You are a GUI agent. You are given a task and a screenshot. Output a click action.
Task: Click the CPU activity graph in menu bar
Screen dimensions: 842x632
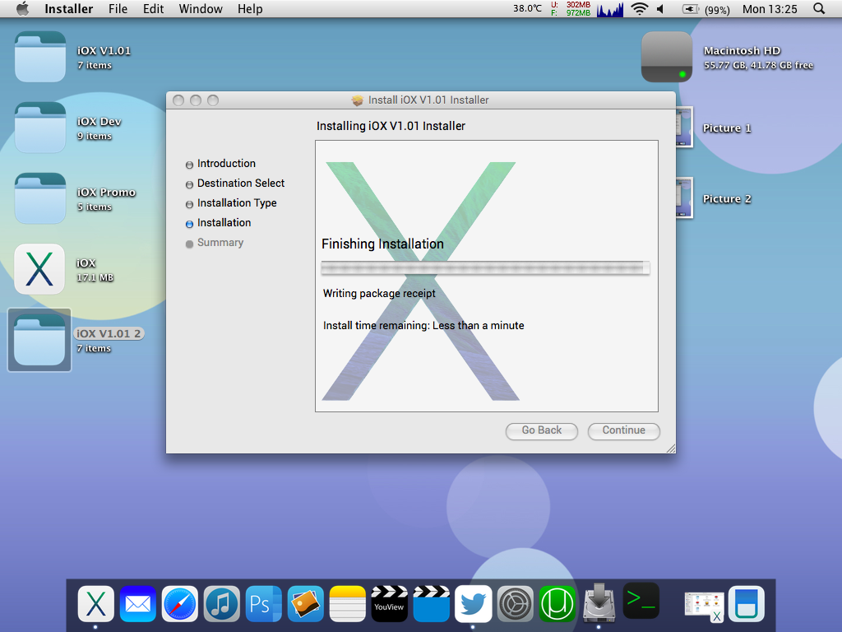click(x=610, y=9)
